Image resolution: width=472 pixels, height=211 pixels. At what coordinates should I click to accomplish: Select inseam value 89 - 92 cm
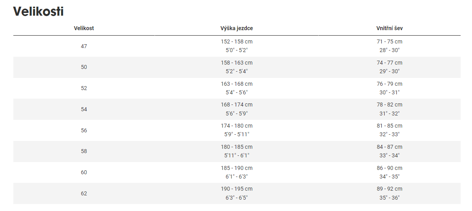[389, 189]
